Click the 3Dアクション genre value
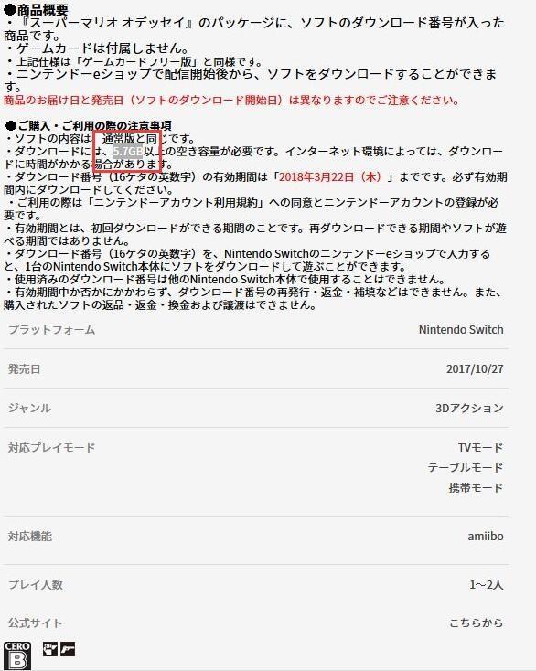536x671 pixels. 469,408
